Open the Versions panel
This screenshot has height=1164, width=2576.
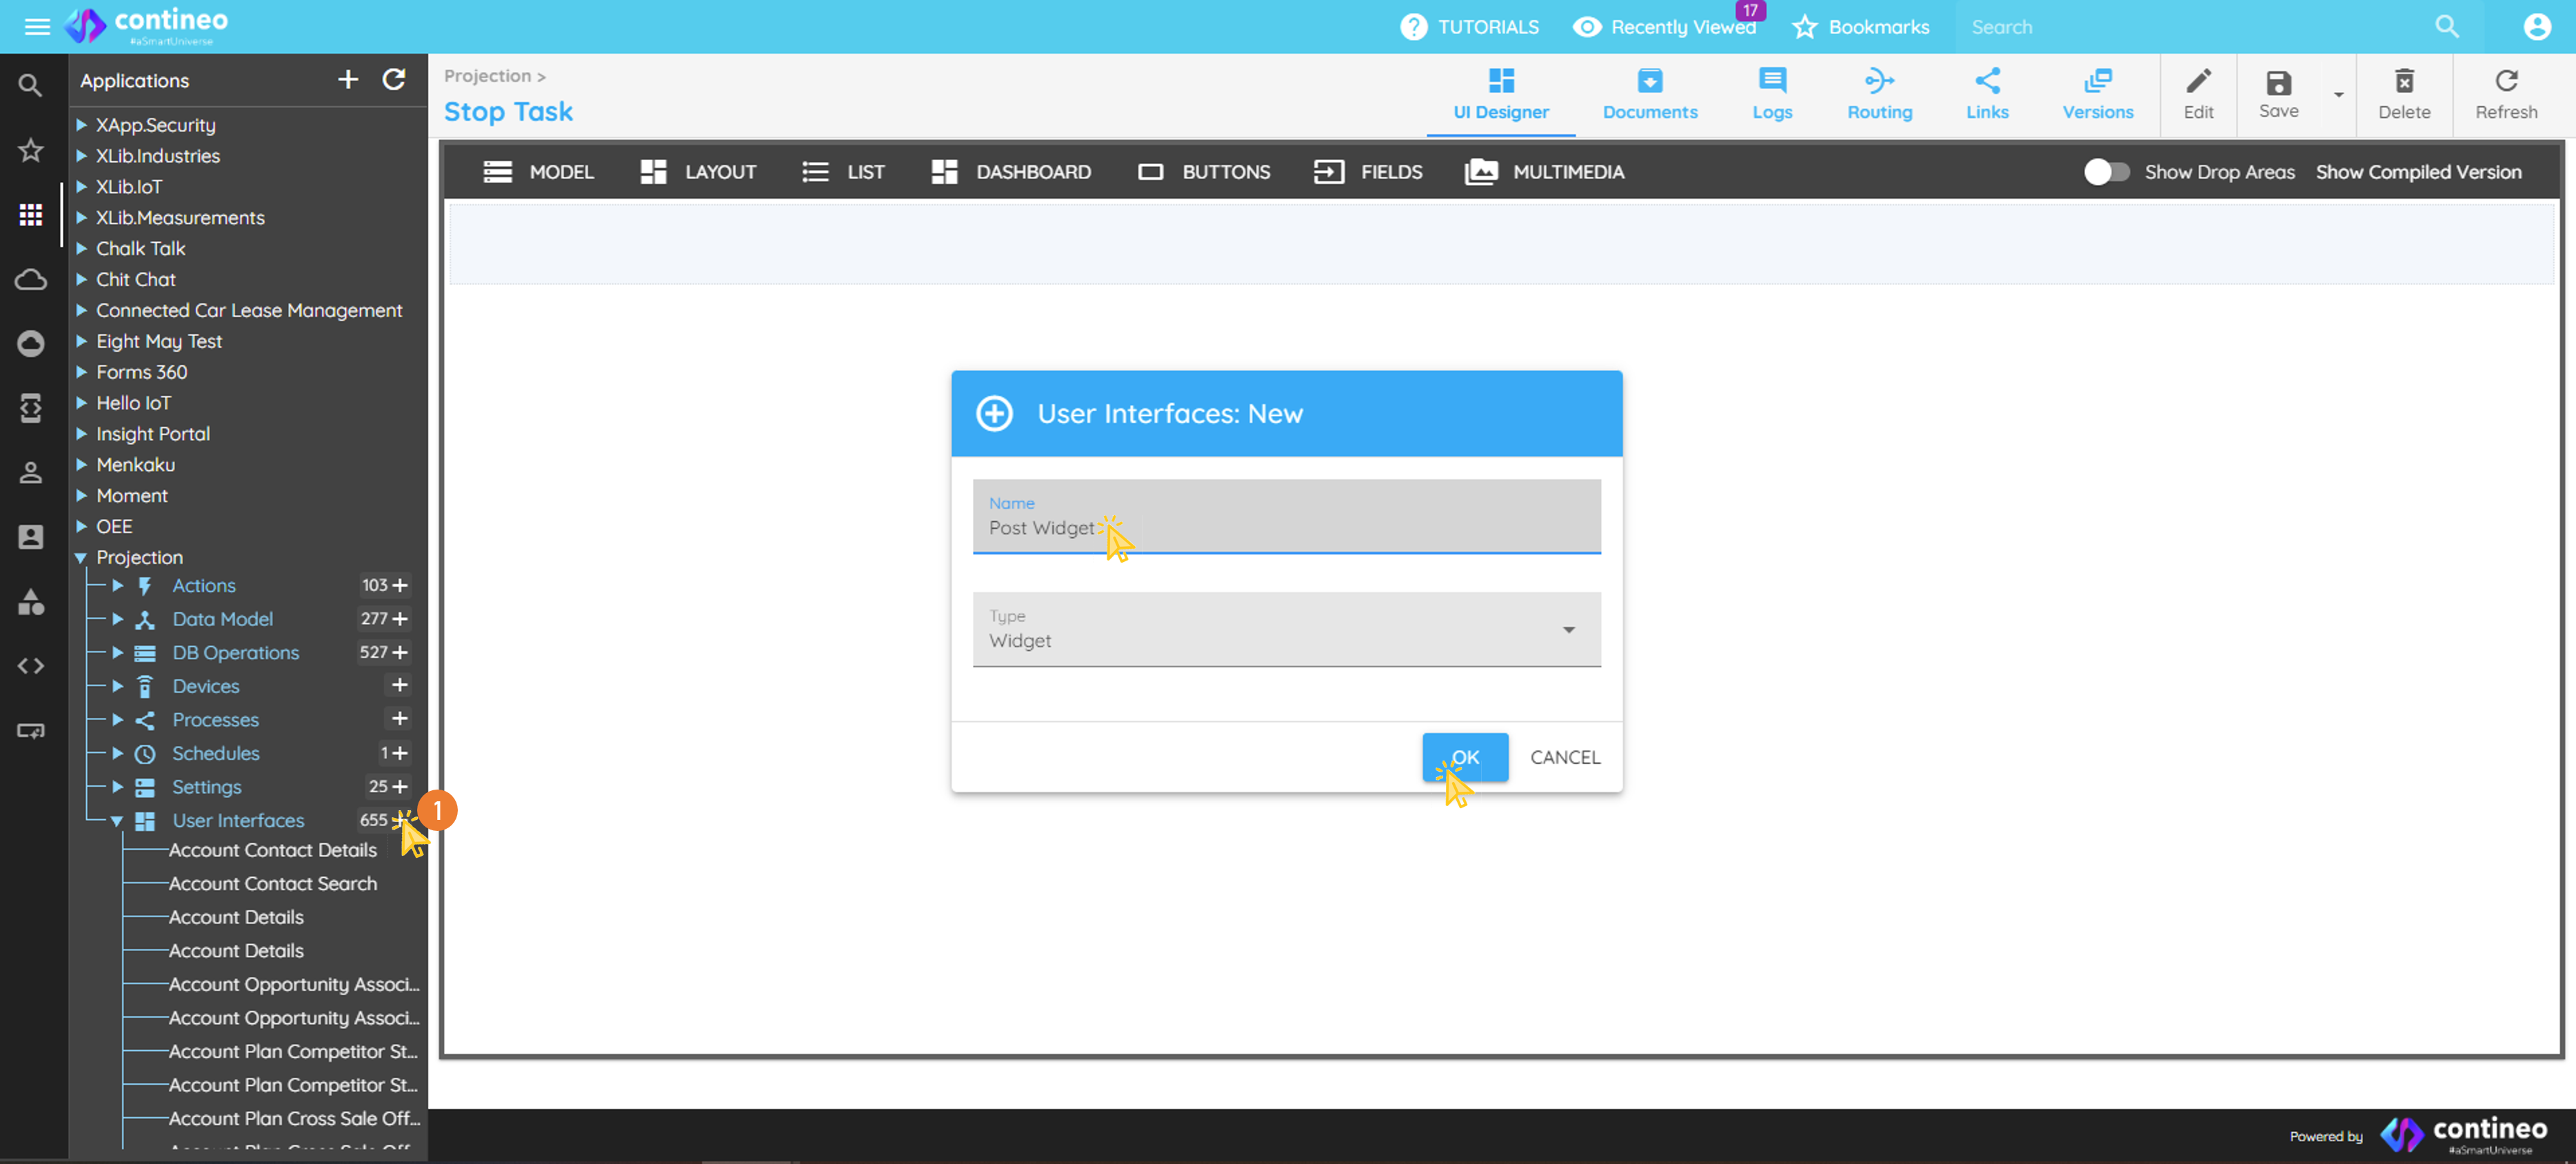[x=2098, y=95]
